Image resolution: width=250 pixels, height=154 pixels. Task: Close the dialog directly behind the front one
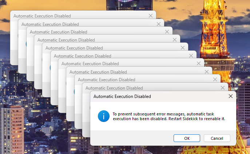click(223, 88)
